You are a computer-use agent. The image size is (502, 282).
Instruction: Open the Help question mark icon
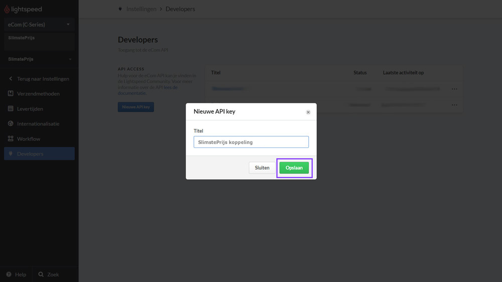pyautogui.click(x=9, y=274)
